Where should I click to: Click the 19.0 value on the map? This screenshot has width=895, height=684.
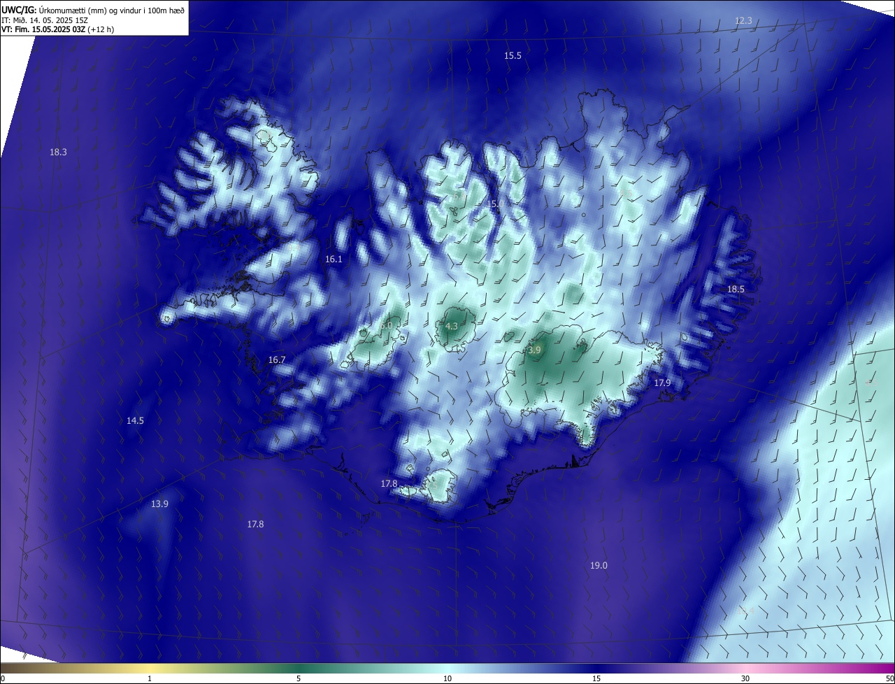(599, 565)
